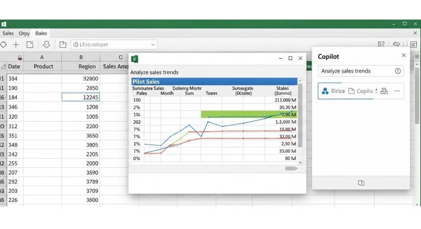Select the column C header

click(x=120, y=58)
